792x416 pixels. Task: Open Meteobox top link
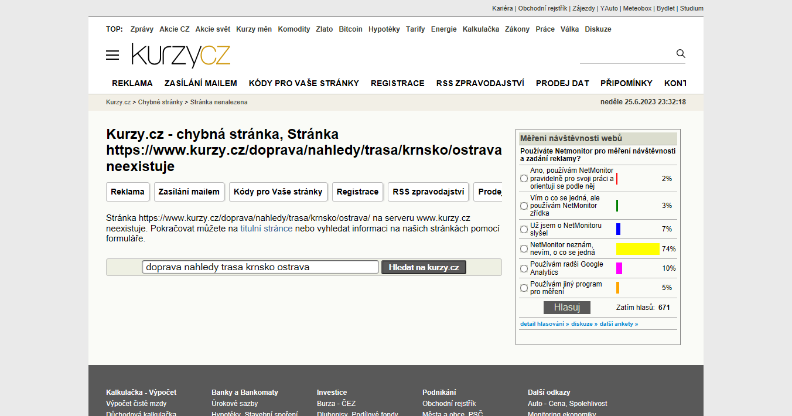[637, 8]
